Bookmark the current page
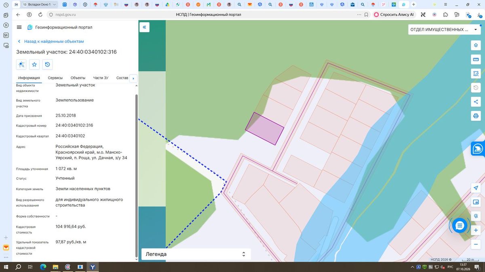Screen dimensions: 485x272 click(366, 15)
